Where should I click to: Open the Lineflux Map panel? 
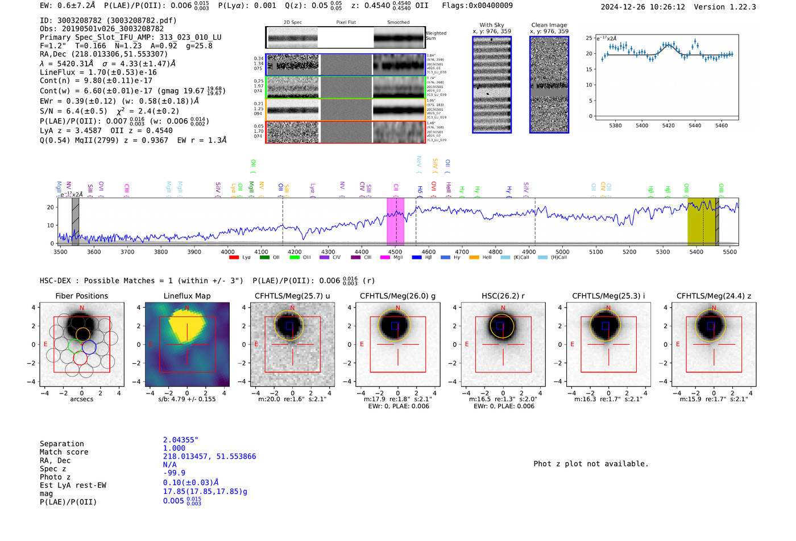(187, 344)
